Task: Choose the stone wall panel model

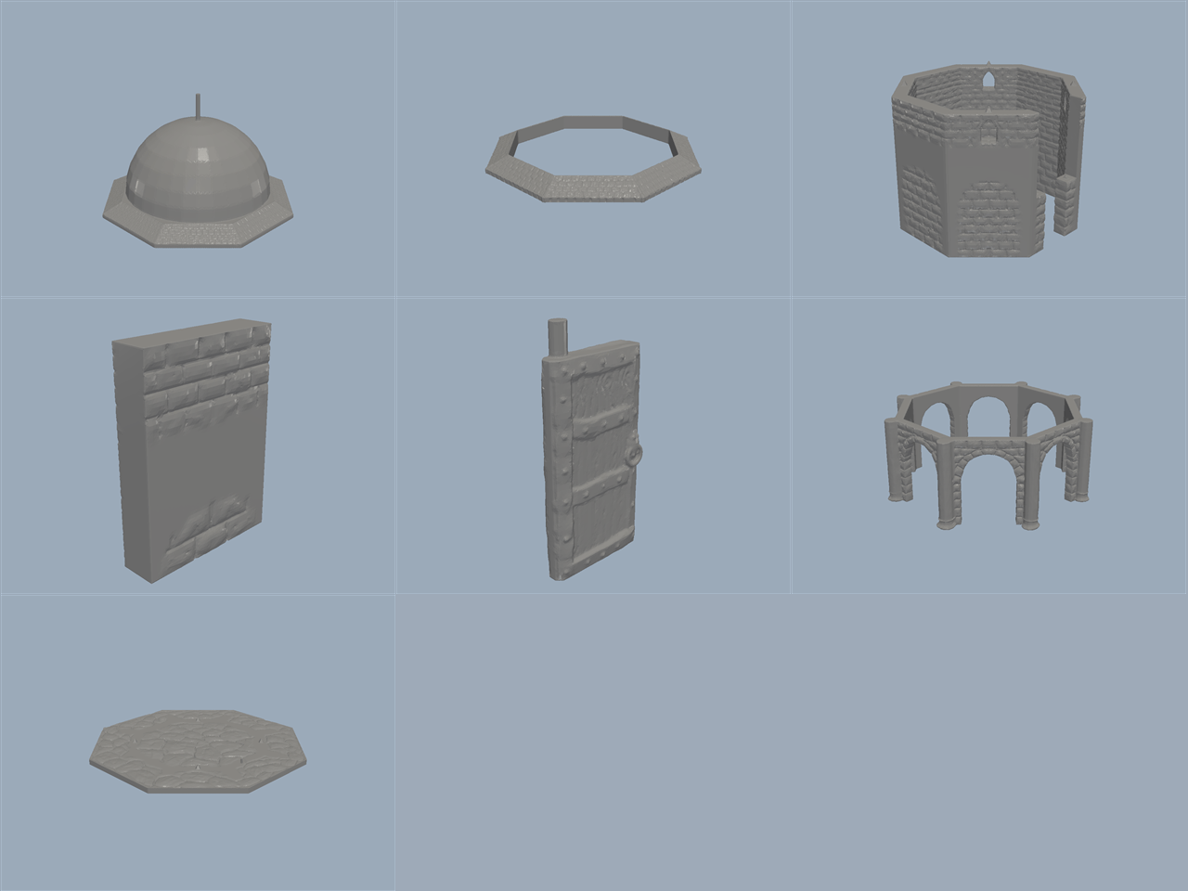Action: [x=193, y=450]
